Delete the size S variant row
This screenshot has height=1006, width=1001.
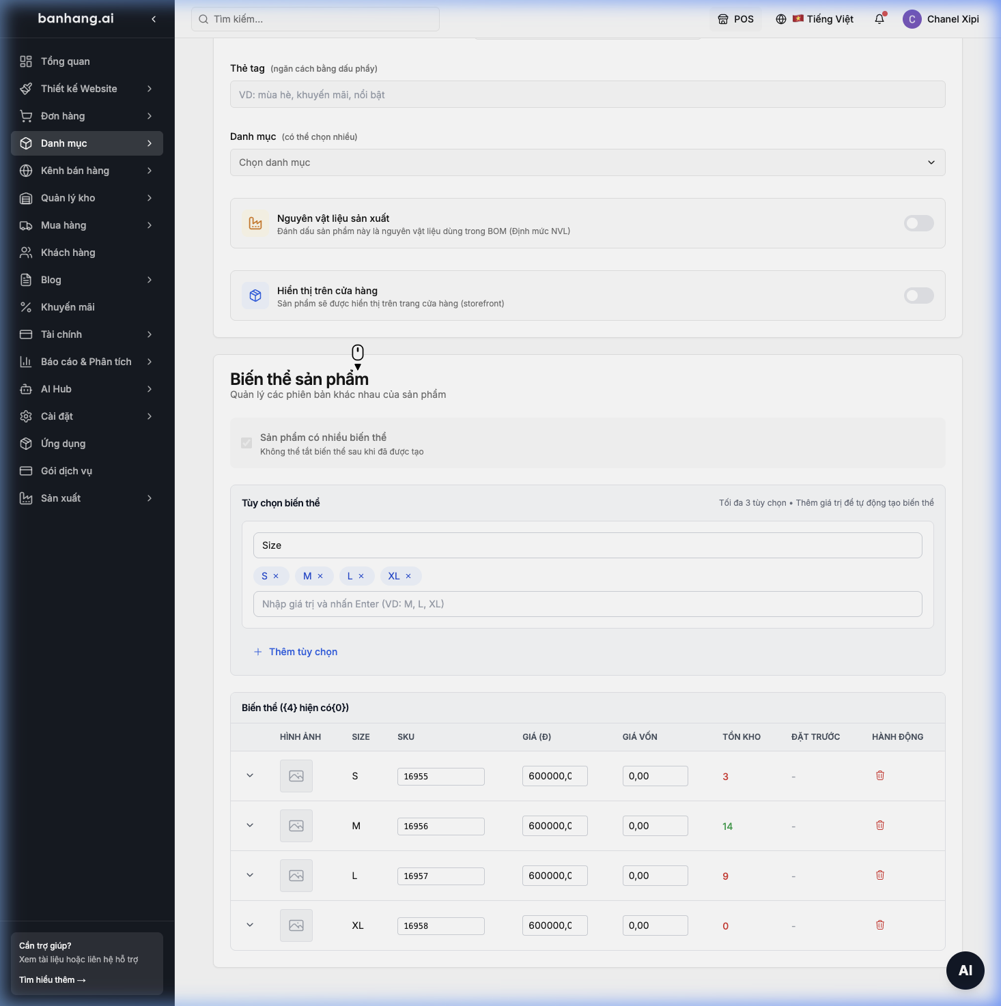(880, 775)
